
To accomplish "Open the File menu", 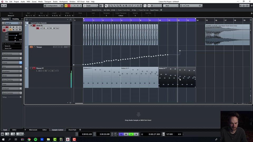I will [6, 2].
